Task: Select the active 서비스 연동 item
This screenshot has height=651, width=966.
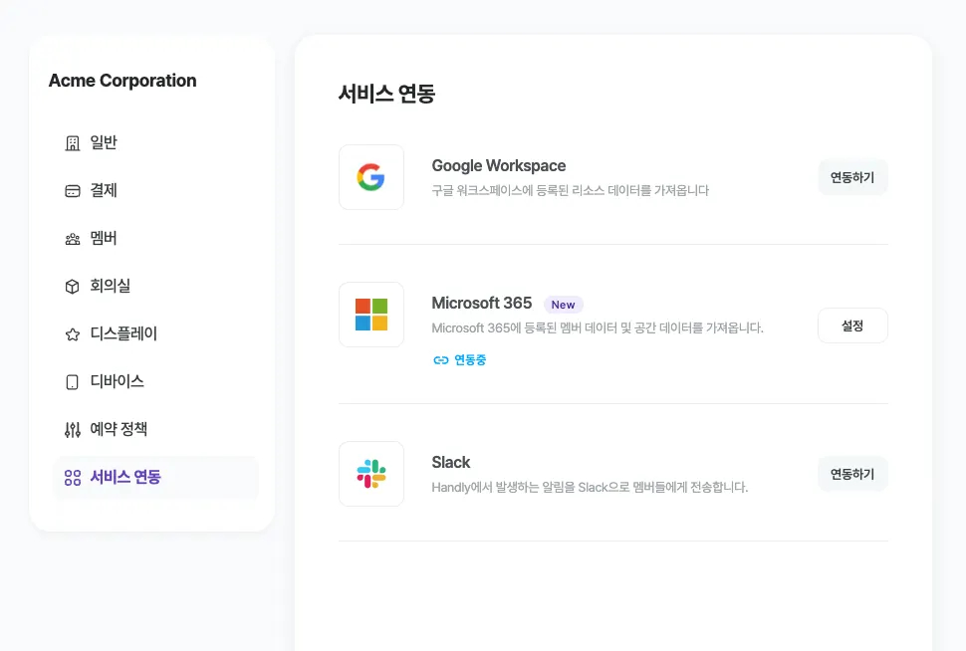Action: pyautogui.click(x=156, y=478)
